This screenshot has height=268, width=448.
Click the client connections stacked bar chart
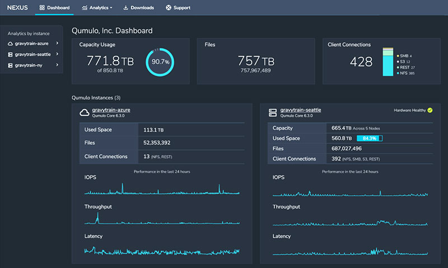point(388,62)
